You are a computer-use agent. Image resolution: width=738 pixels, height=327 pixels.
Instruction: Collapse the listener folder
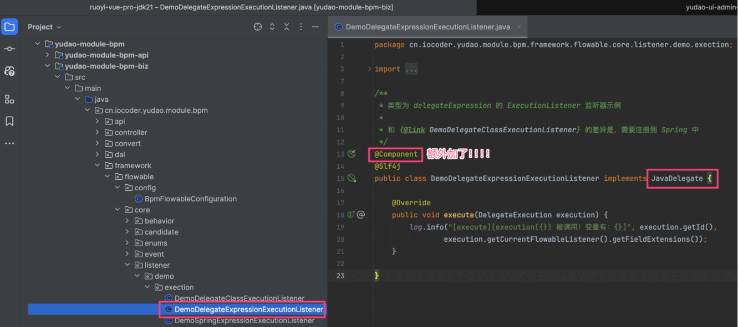128,265
